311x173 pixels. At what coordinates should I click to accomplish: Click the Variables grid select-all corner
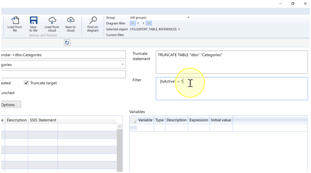coord(133,120)
